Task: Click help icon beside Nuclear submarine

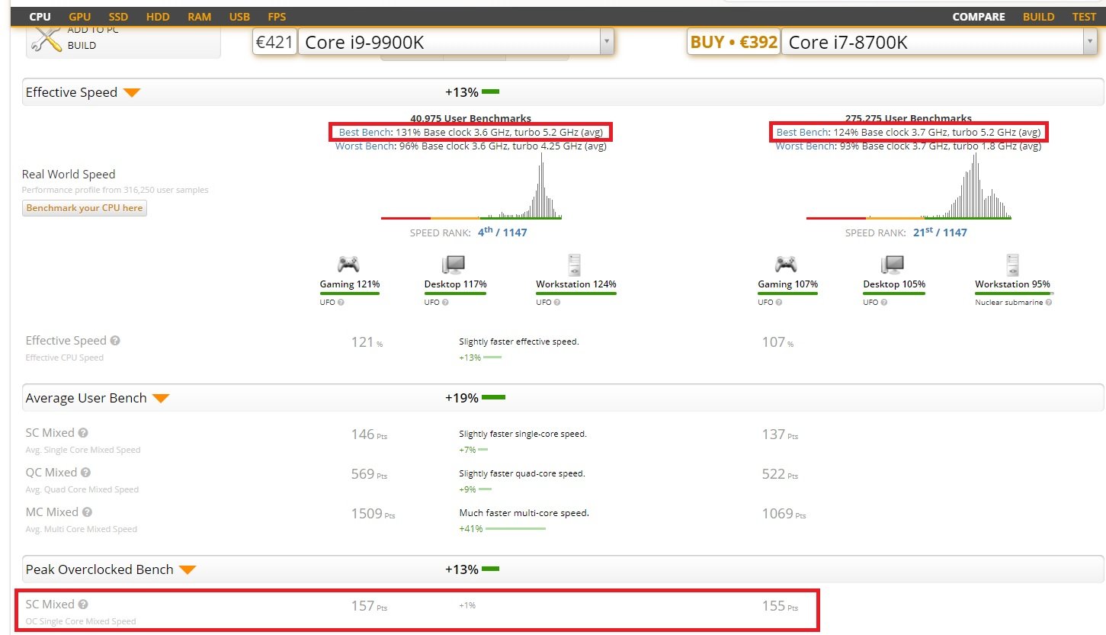Action: pyautogui.click(x=1049, y=303)
